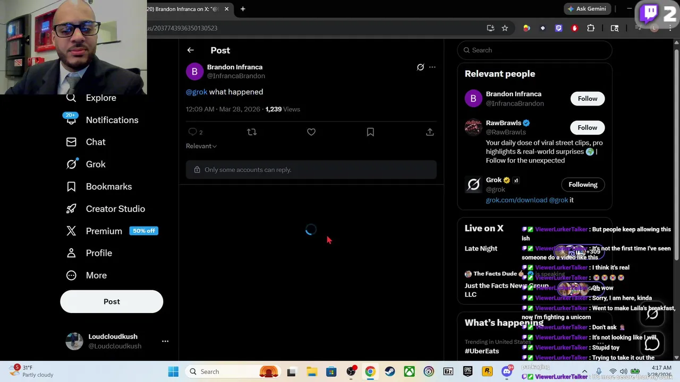Click the install app icon in address bar
Viewport: 680px width, 382px height.
pos(490,28)
